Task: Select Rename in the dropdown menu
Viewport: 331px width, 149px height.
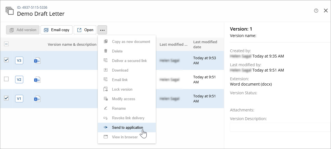Action: (127, 108)
